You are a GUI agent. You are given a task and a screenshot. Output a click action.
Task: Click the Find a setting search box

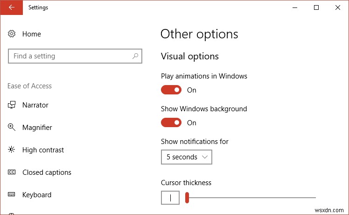[x=70, y=56]
